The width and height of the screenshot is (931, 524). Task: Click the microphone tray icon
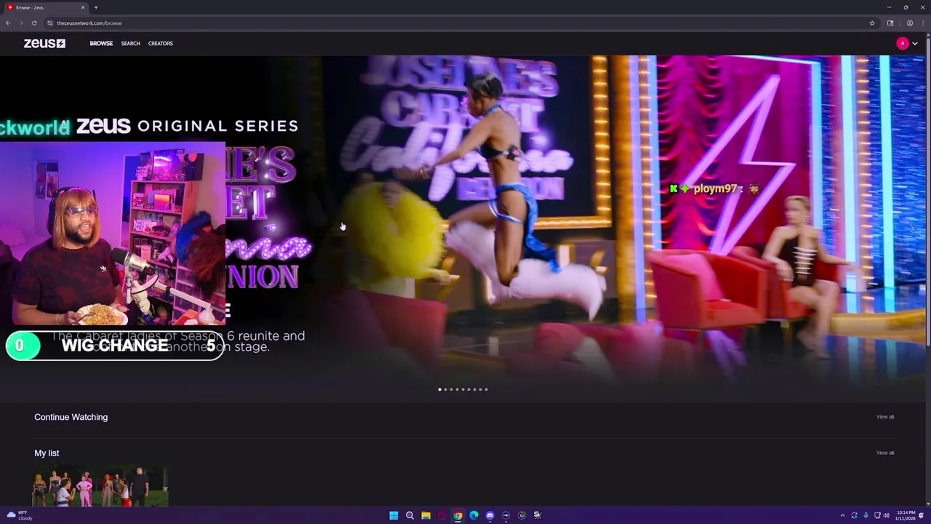[x=866, y=515]
